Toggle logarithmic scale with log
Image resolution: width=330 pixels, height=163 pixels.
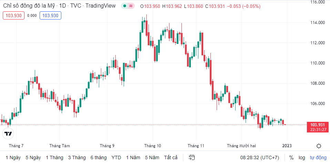pyautogui.click(x=302, y=158)
